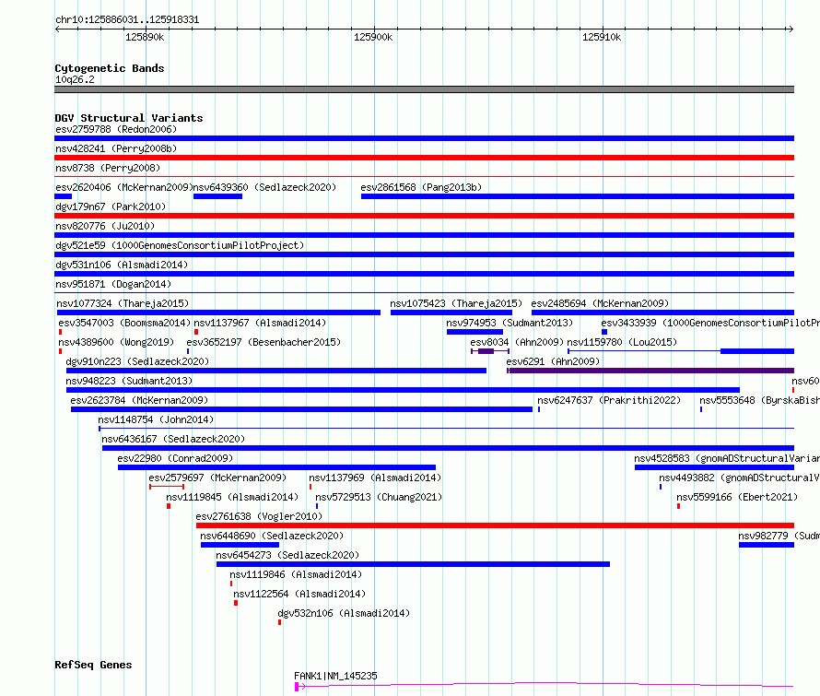The height and width of the screenshot is (696, 820).
Task: Open dgv521e59 (1000GenomesConsortiumPilotProject) label
Action: click(180, 245)
